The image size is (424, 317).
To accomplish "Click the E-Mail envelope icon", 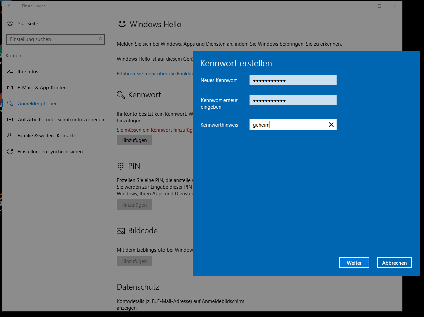I will click(10, 88).
